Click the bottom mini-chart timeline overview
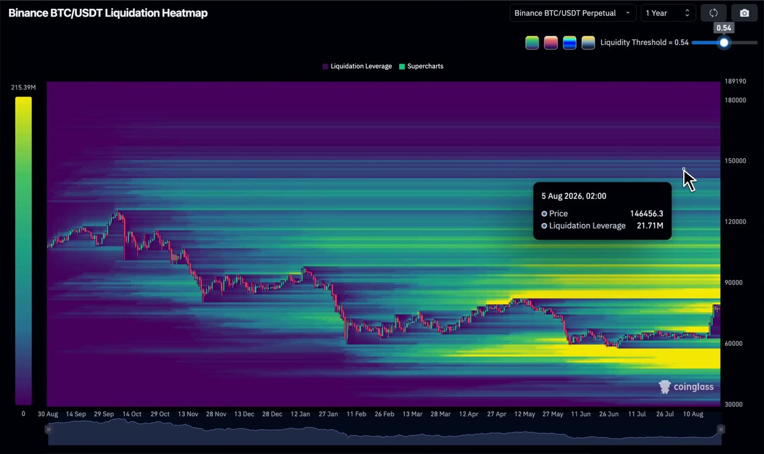764x454 pixels. [x=385, y=429]
